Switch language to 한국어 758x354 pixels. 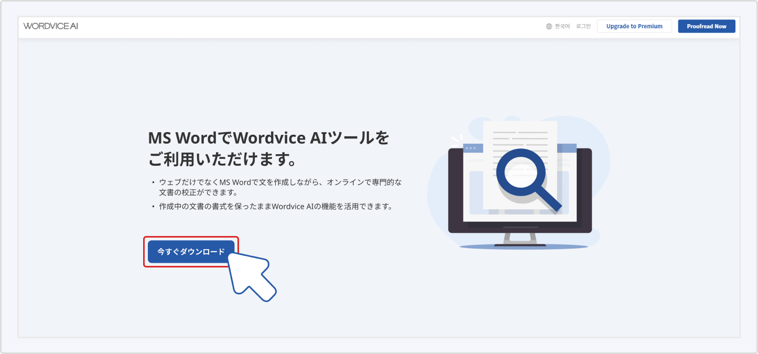562,25
